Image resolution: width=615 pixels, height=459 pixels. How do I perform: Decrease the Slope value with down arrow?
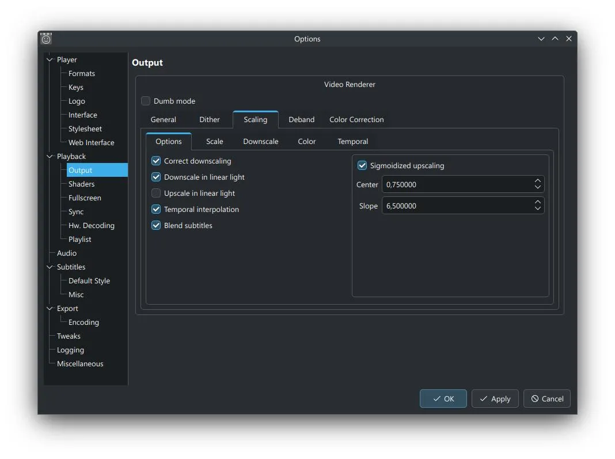[538, 208]
